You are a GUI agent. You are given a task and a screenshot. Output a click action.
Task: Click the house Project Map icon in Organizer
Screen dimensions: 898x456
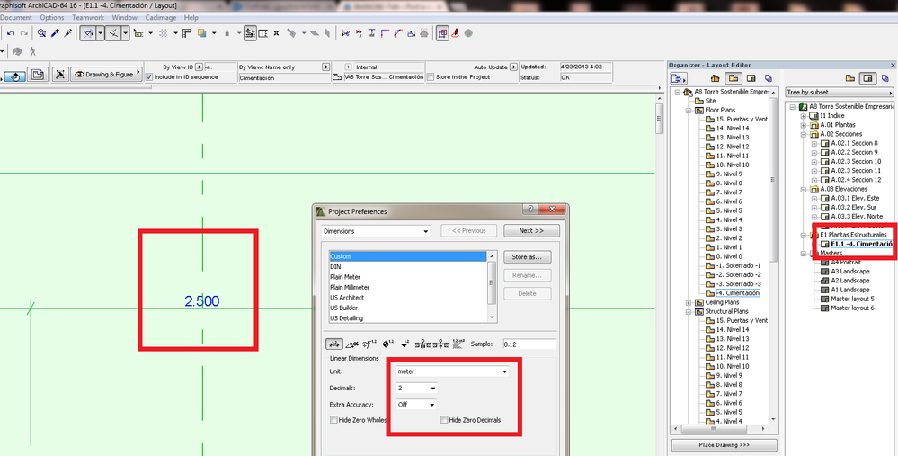(x=715, y=78)
